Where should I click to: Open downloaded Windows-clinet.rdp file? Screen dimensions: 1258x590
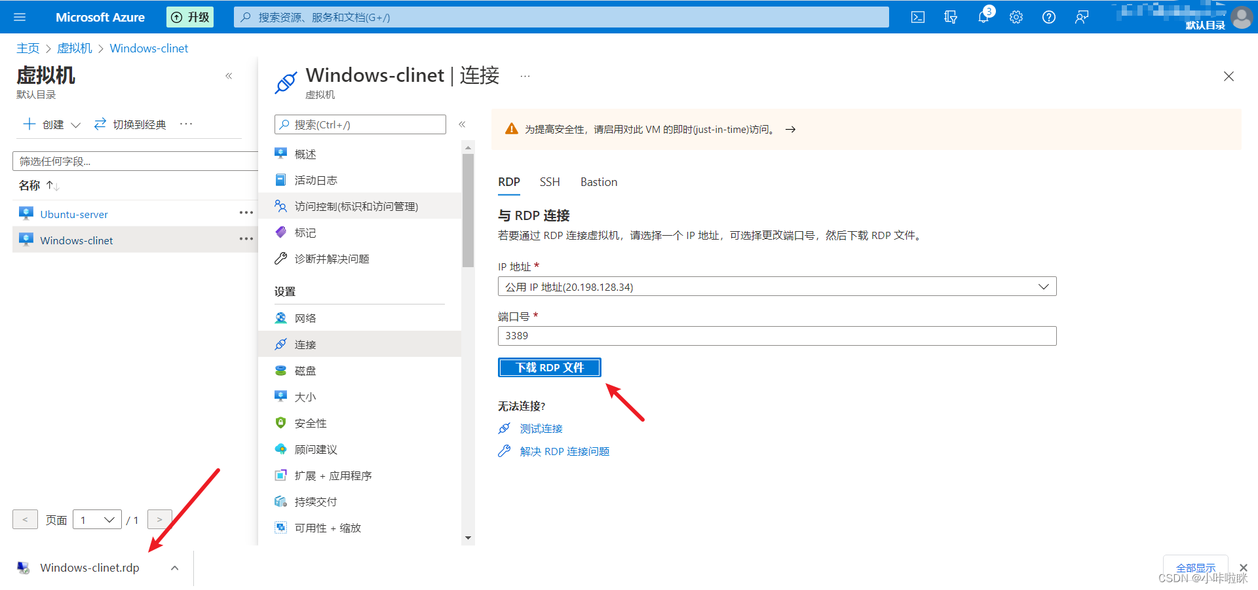click(x=90, y=568)
